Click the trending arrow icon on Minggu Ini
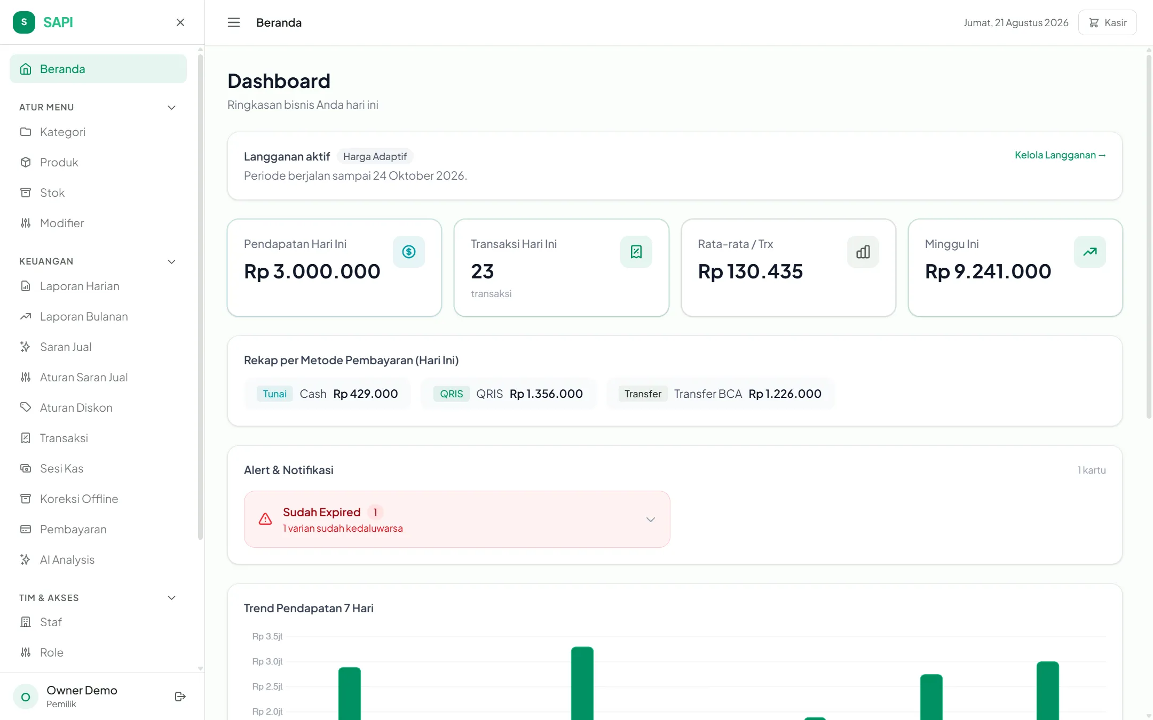The image size is (1153, 720). (1090, 252)
